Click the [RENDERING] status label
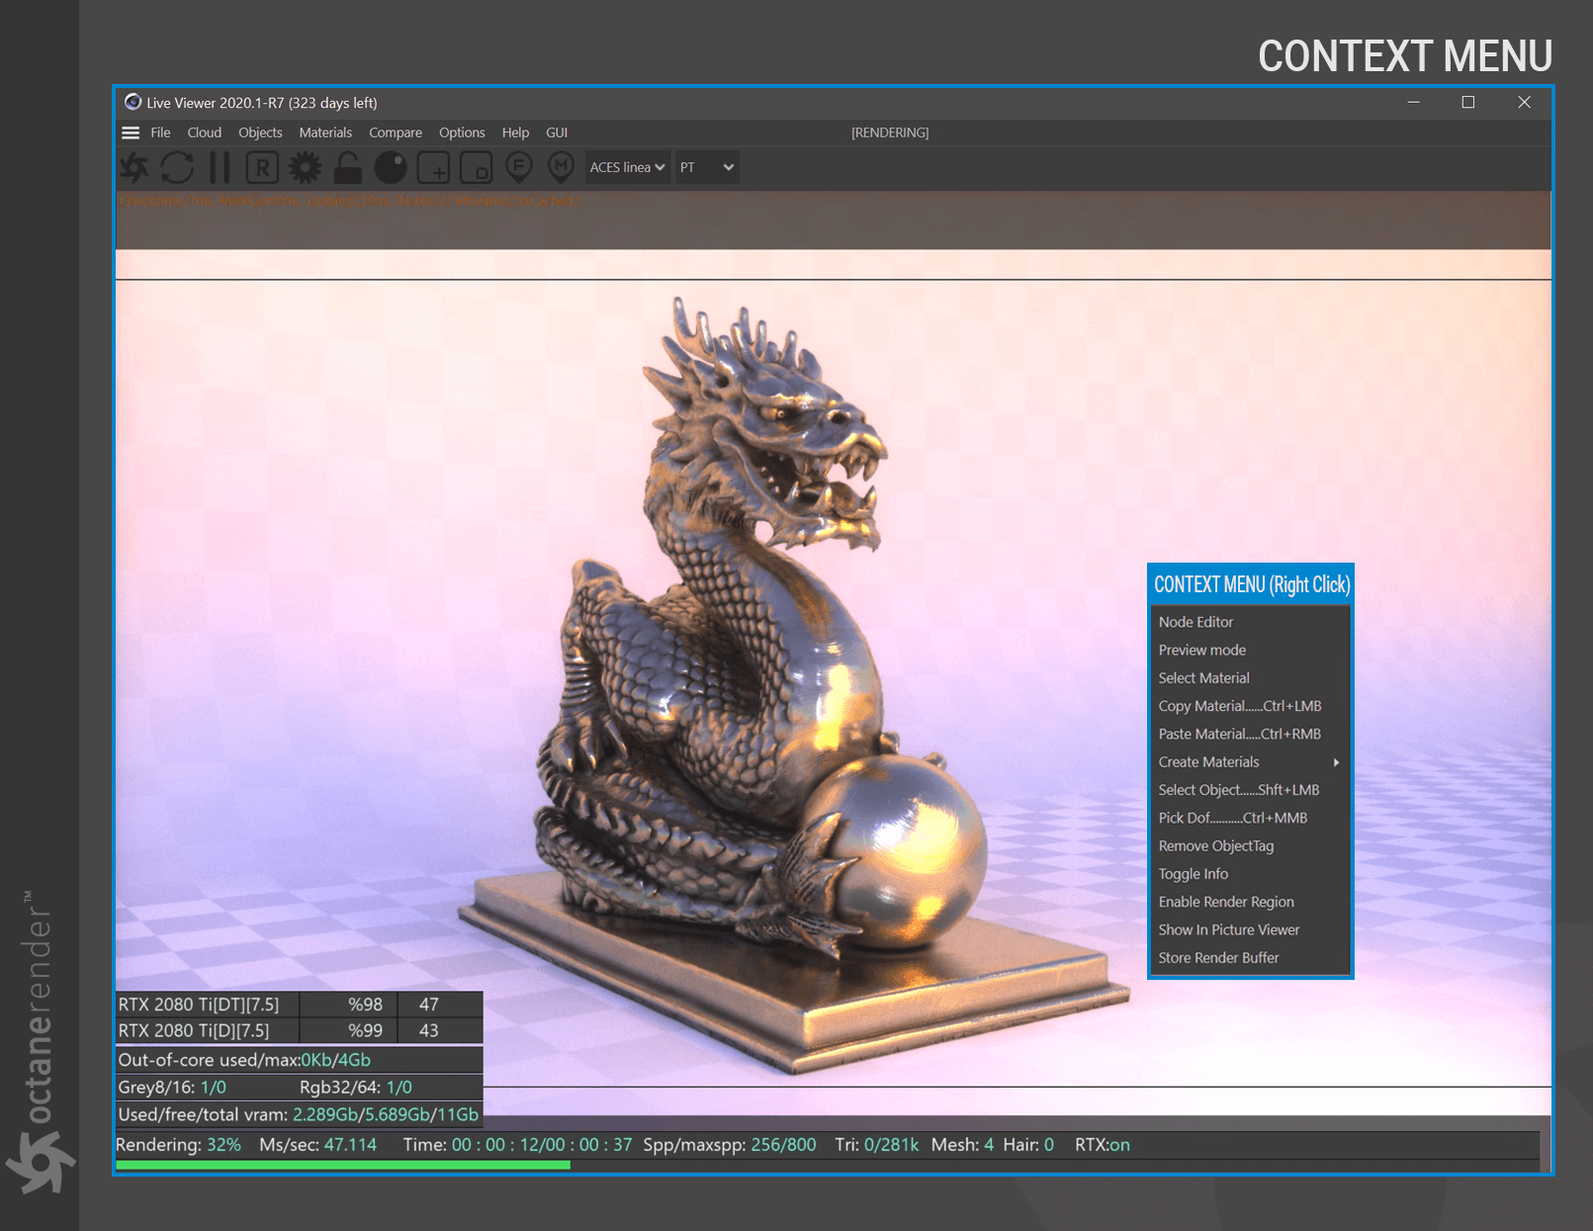 [x=890, y=132]
